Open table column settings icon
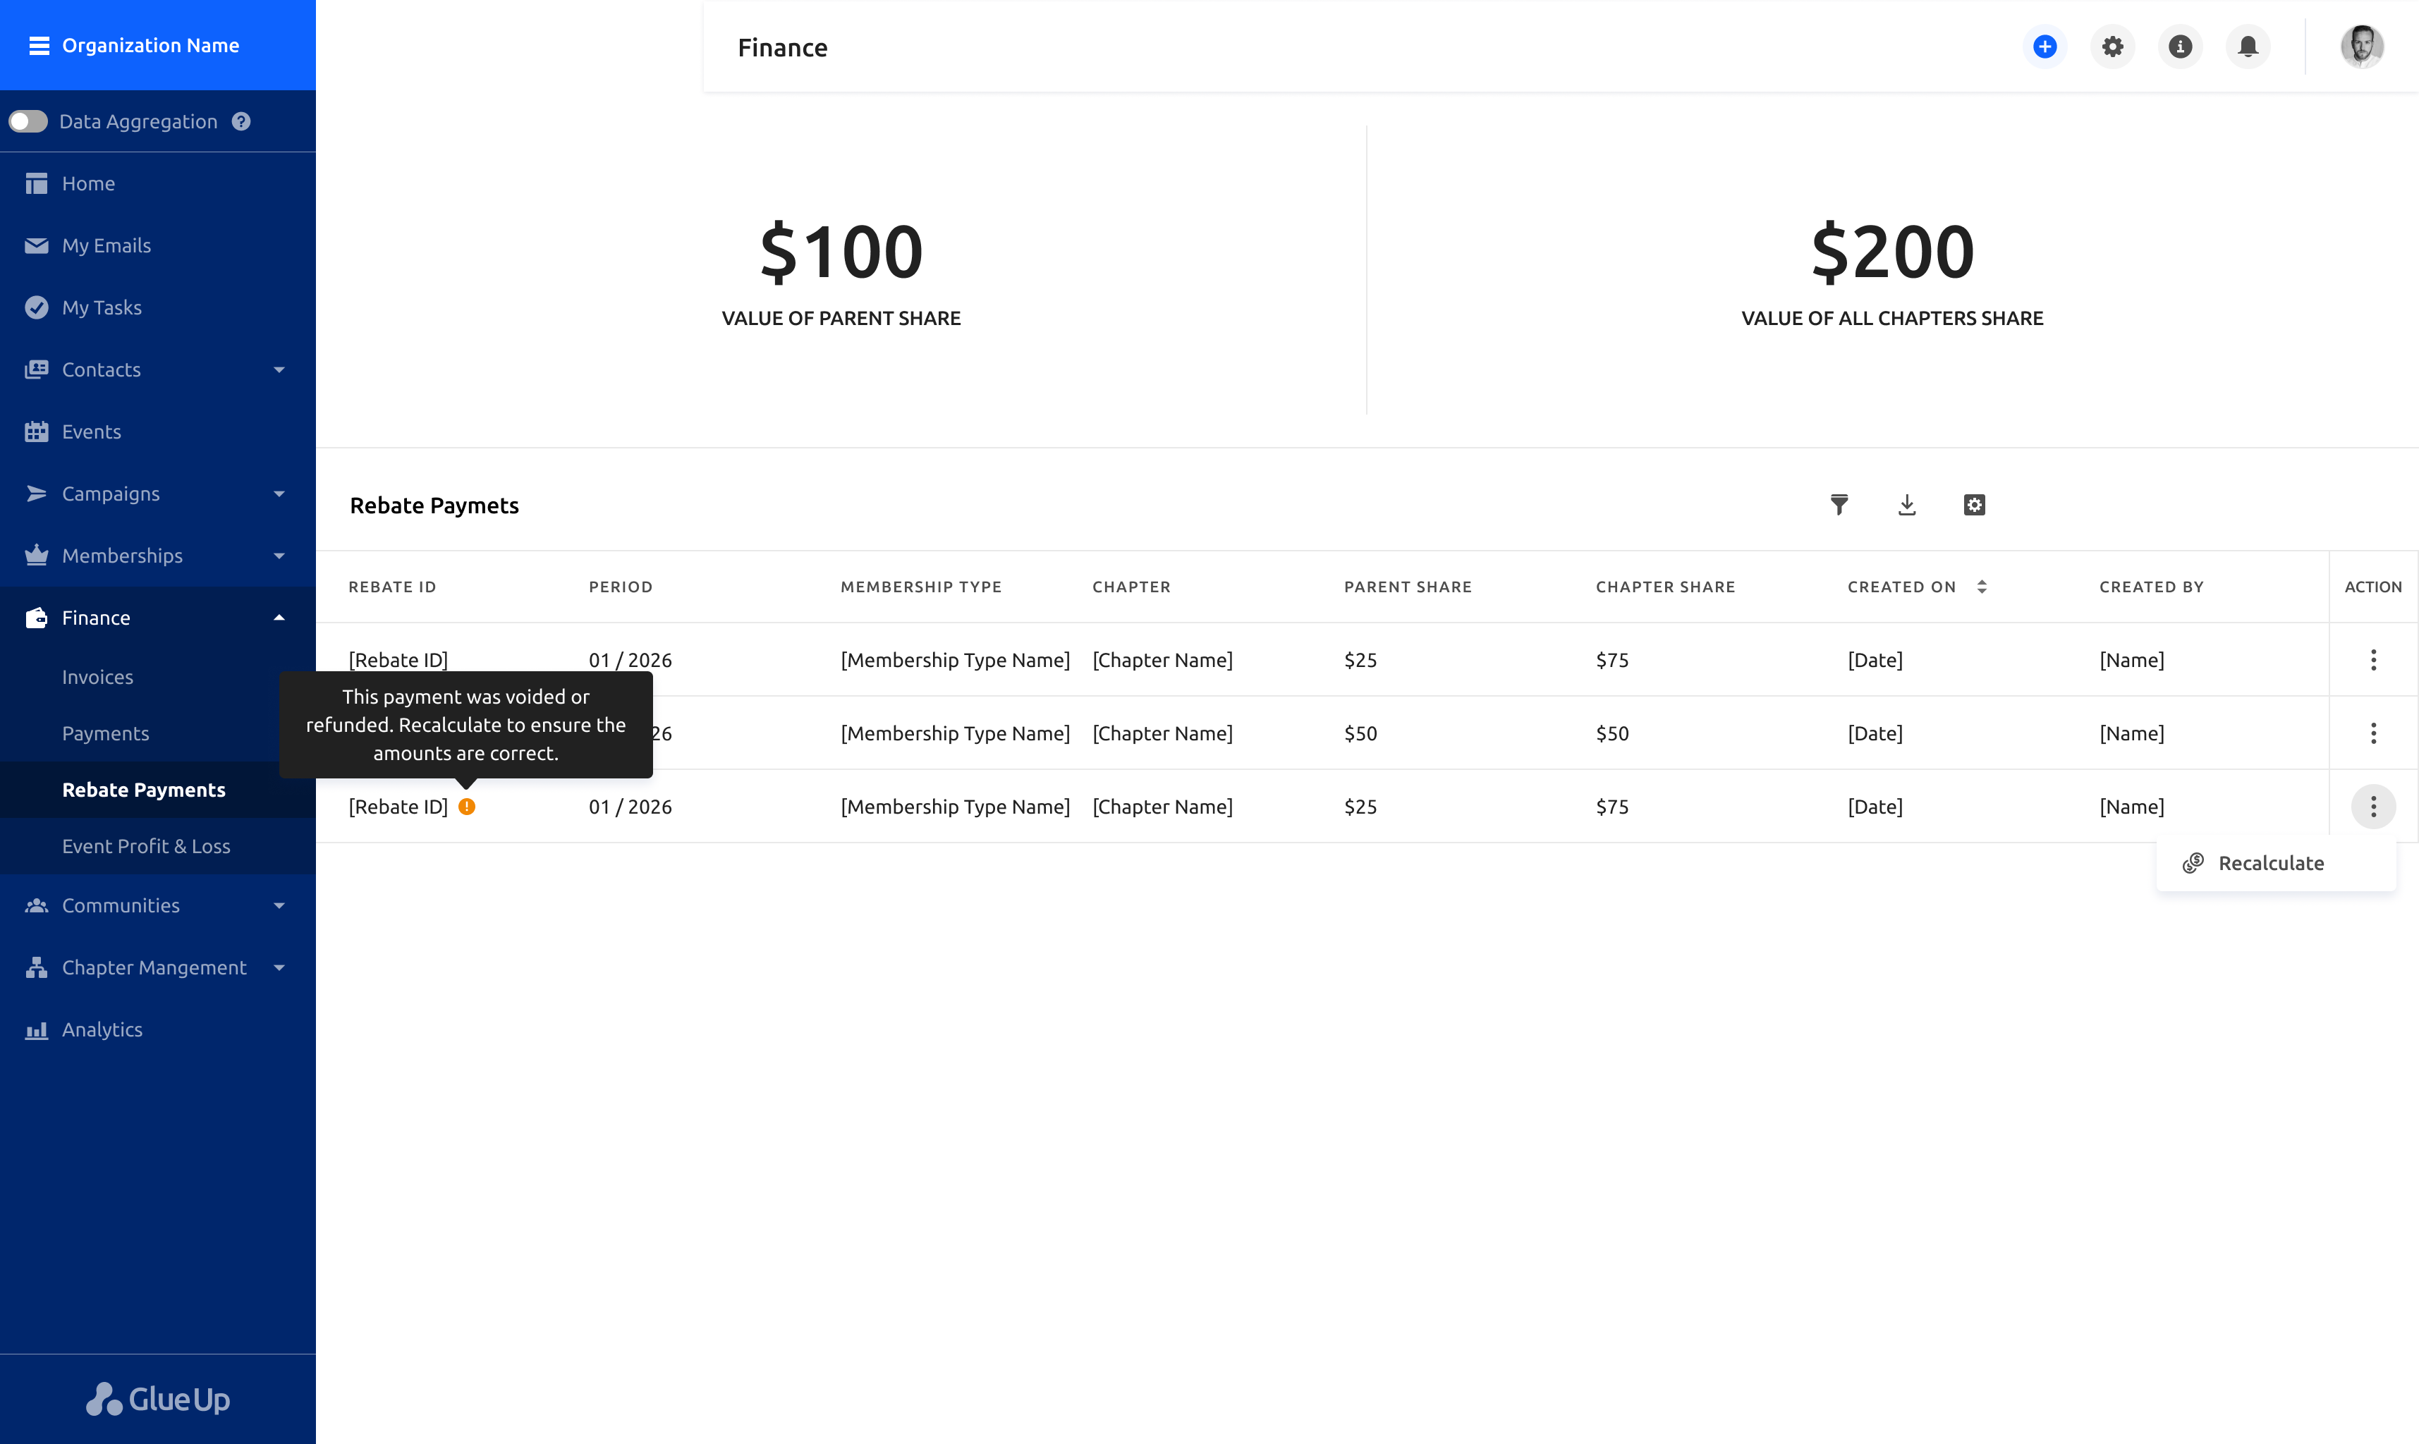This screenshot has height=1444, width=2419. 1974,505
